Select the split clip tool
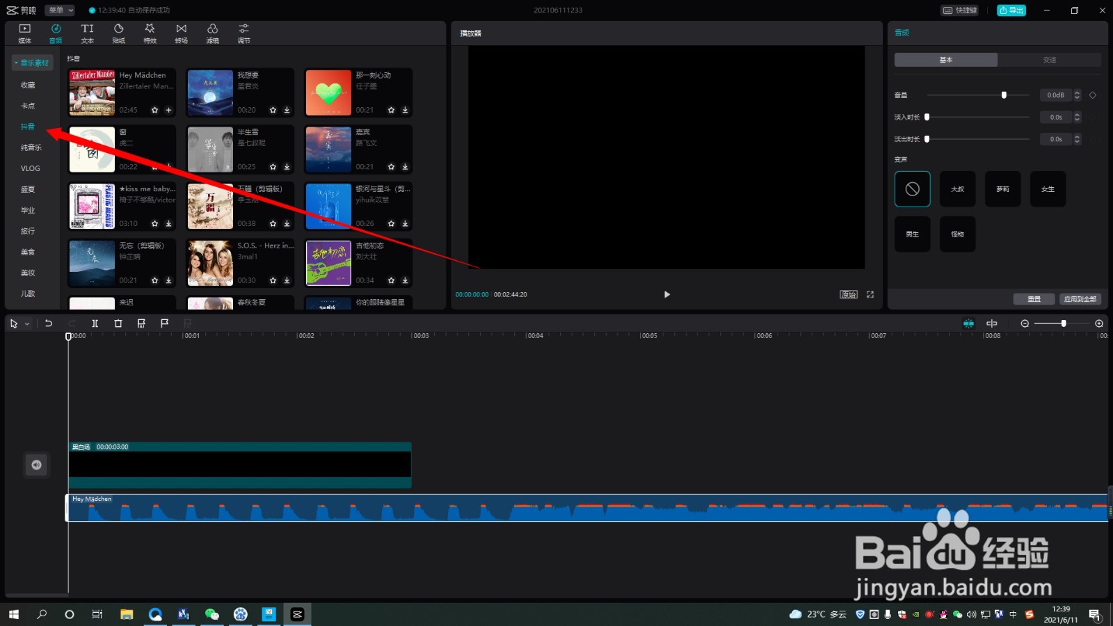The width and height of the screenshot is (1113, 626). click(x=95, y=323)
